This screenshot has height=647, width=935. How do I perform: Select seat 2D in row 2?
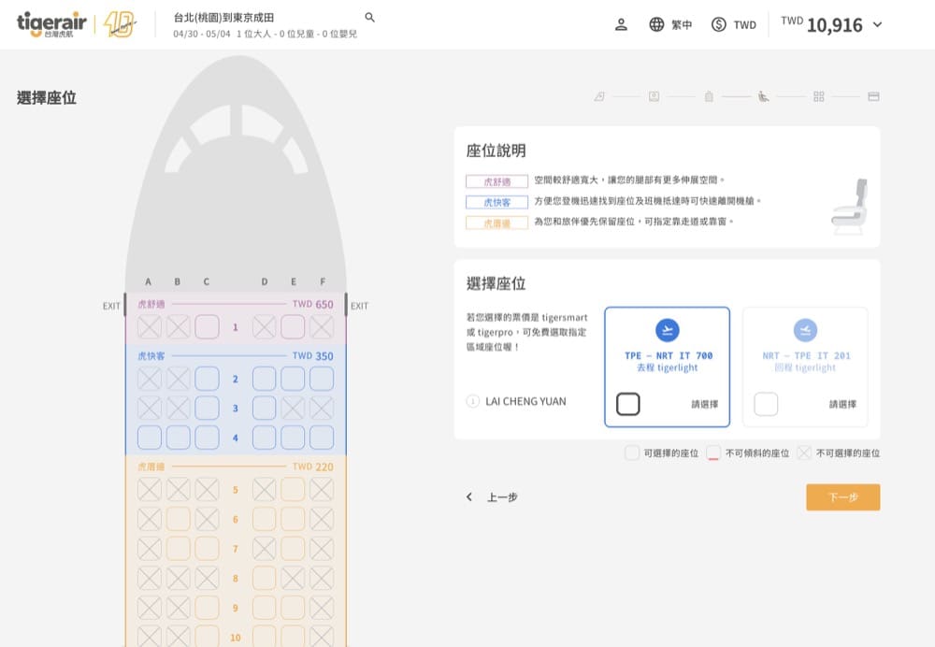tap(265, 379)
